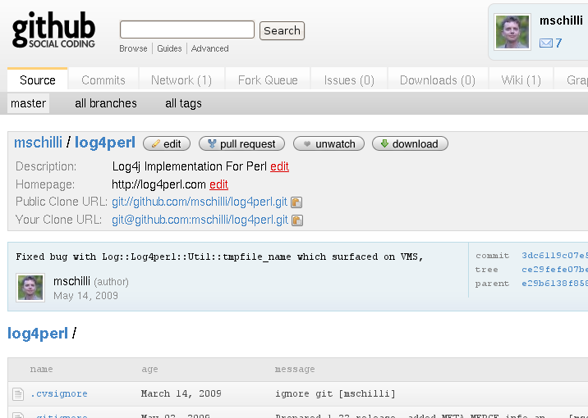Viewport: 588px width, 418px height.
Task: Open the mschilli user link in repo title
Action: (39, 143)
